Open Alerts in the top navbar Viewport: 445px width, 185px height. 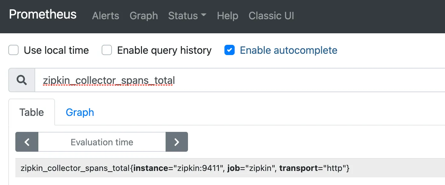pyautogui.click(x=105, y=16)
